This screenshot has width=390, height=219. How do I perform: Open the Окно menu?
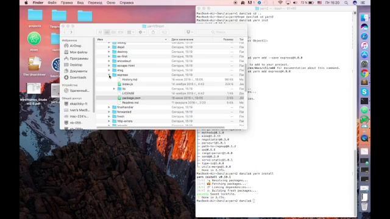coord(111,2)
